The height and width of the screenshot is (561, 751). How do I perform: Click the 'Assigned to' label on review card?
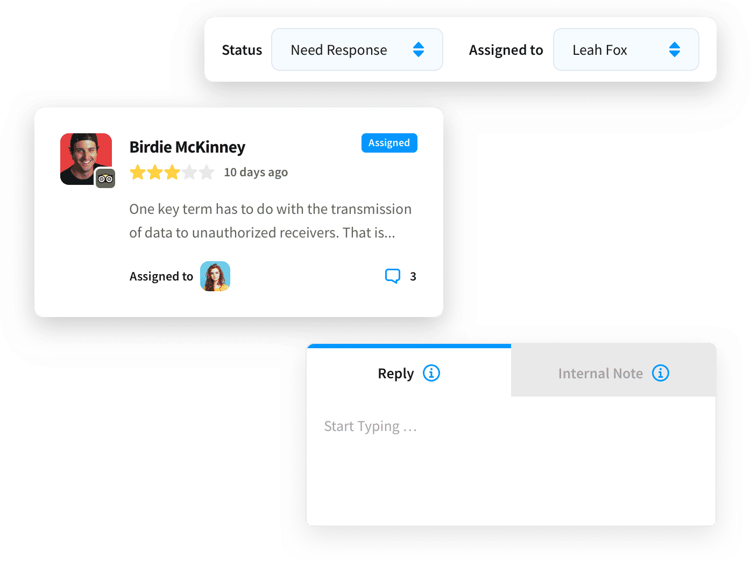(161, 276)
